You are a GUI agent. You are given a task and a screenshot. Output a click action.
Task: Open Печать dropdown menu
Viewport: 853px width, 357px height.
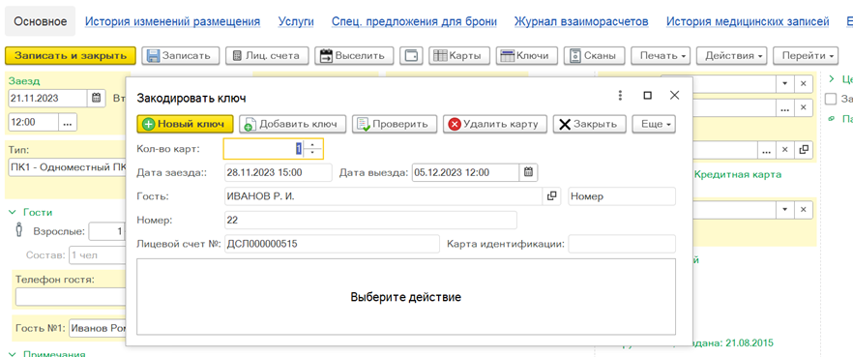(661, 55)
